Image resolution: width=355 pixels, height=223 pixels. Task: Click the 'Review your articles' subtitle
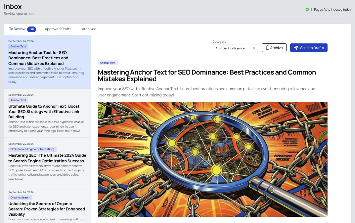20,14
